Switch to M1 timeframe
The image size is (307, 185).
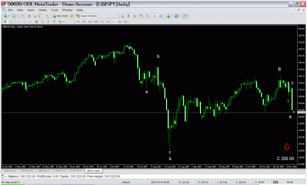pos(78,22)
